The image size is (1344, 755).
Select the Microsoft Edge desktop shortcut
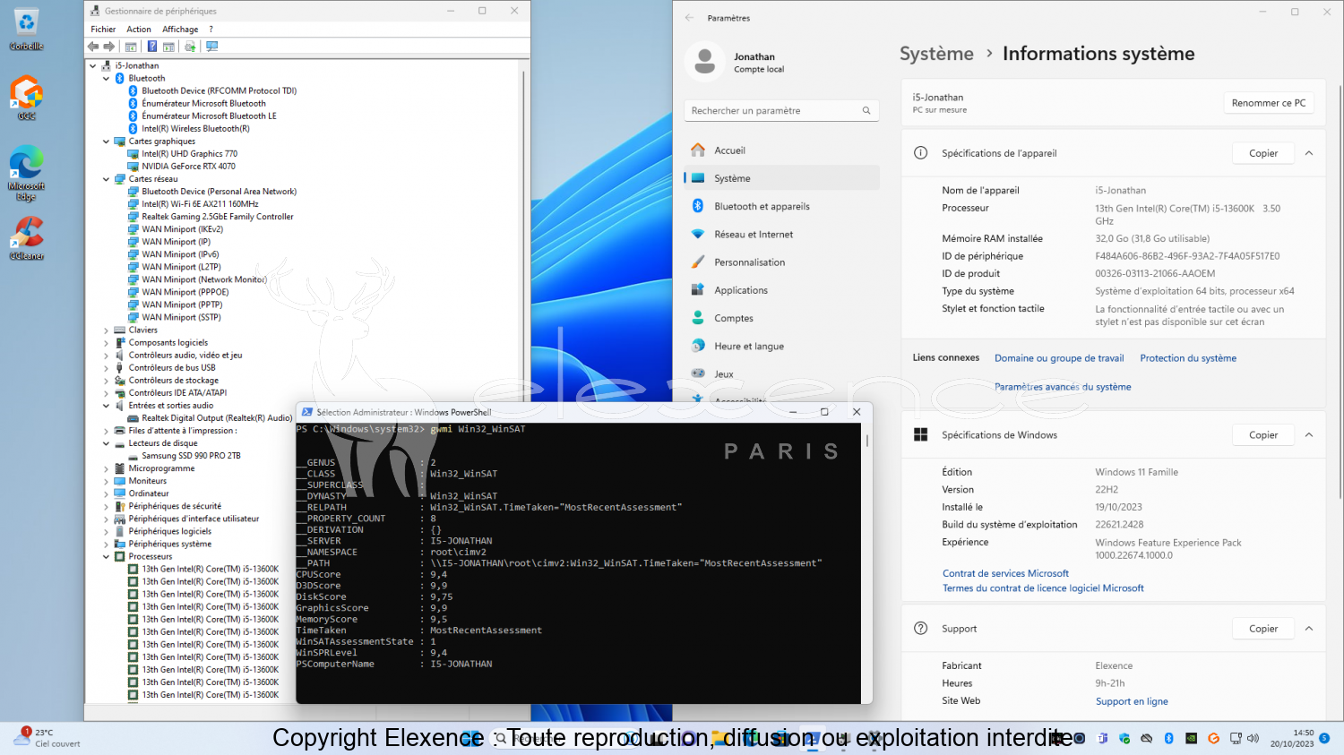(27, 173)
